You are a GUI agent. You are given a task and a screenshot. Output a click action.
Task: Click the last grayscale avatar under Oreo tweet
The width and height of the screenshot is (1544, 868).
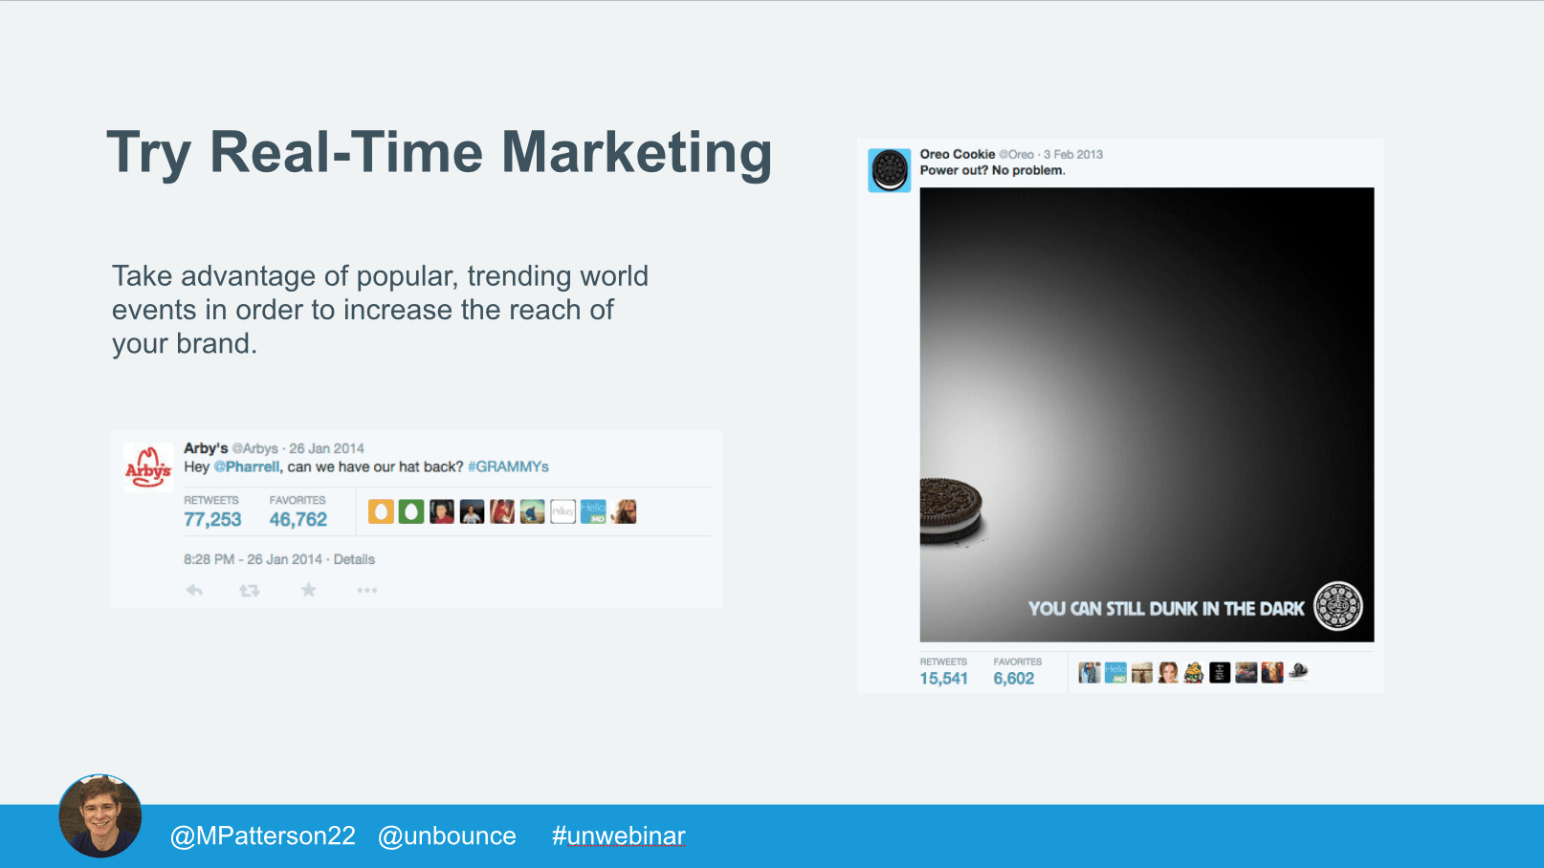pyautogui.click(x=1298, y=673)
